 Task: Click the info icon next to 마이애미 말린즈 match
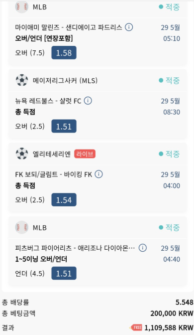coord(129,27)
